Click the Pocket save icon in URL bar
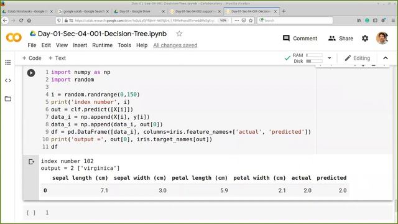 pyautogui.click(x=244, y=21)
